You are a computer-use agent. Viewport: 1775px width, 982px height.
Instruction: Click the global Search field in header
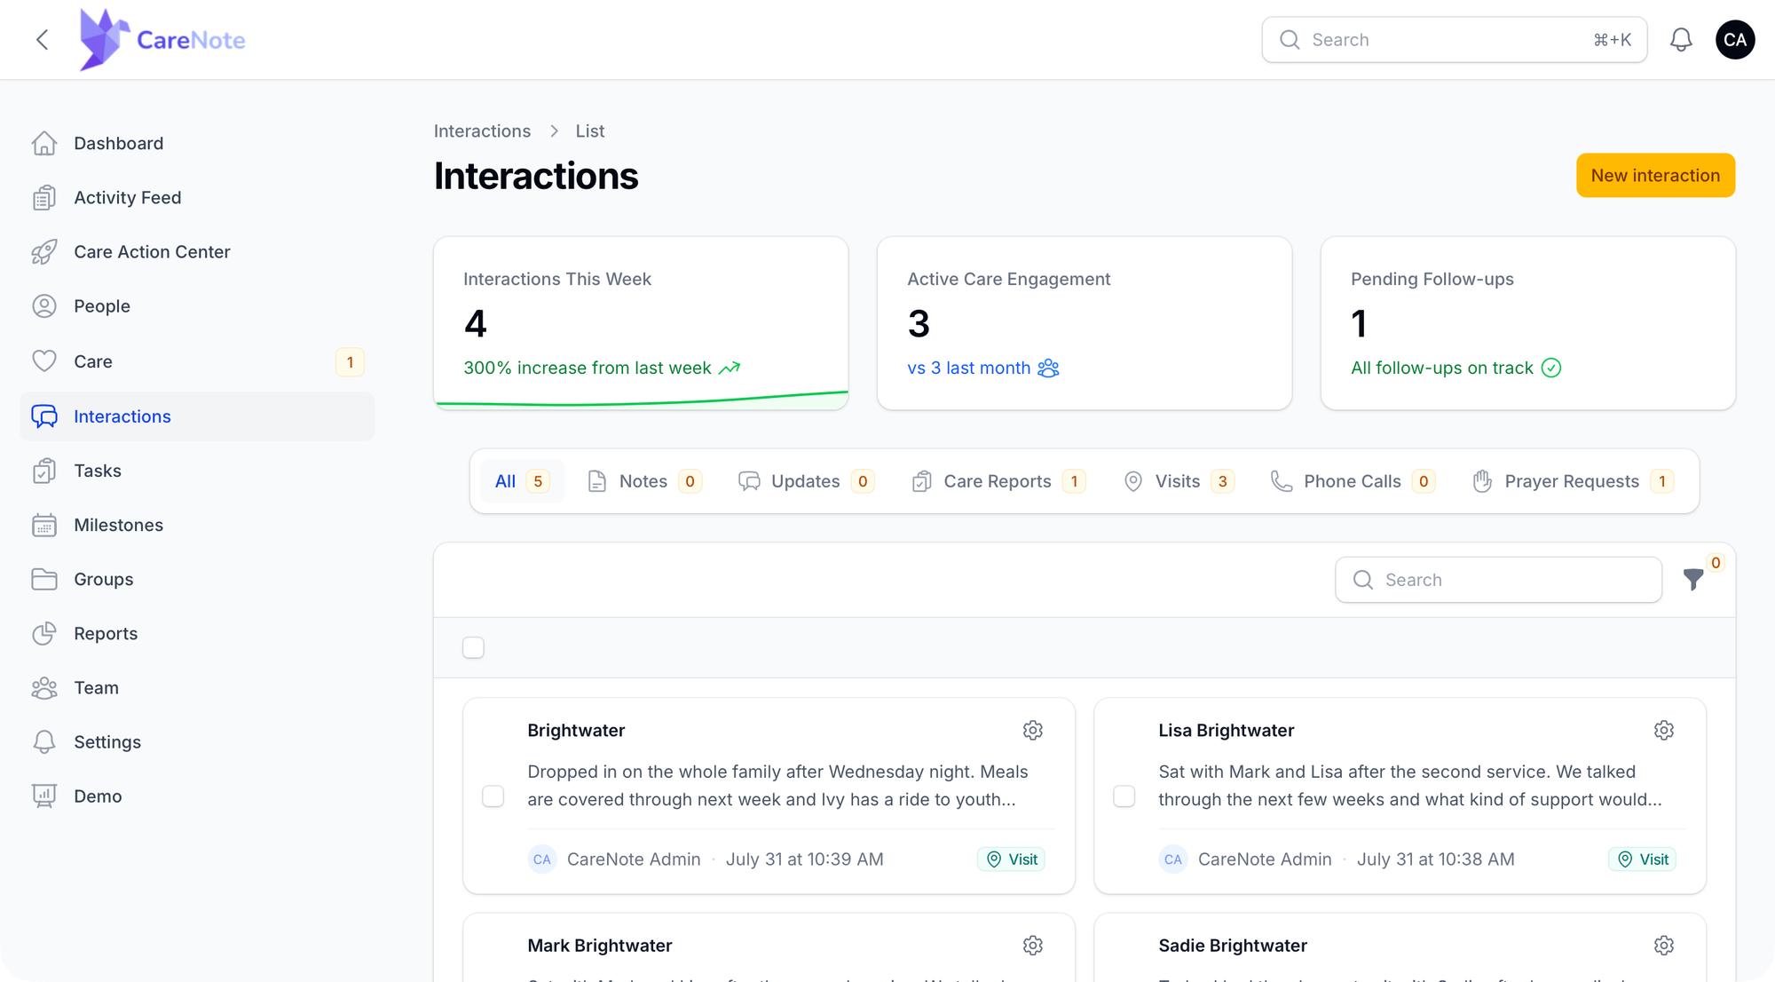click(x=1455, y=40)
